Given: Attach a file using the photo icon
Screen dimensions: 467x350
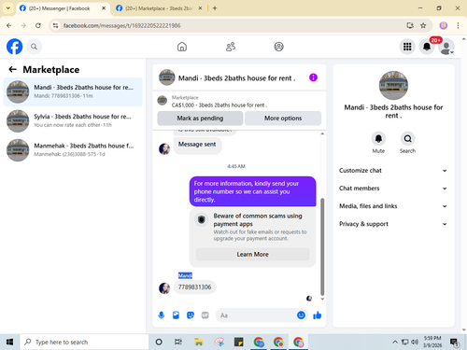Looking at the screenshot, I should [176, 315].
